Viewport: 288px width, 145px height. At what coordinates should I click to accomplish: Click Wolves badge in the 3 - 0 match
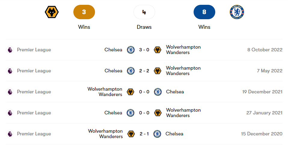pyautogui.click(x=158, y=50)
